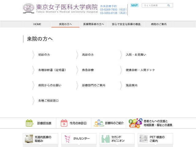Open 各種ご相談窓口 link

[x=48, y=101]
